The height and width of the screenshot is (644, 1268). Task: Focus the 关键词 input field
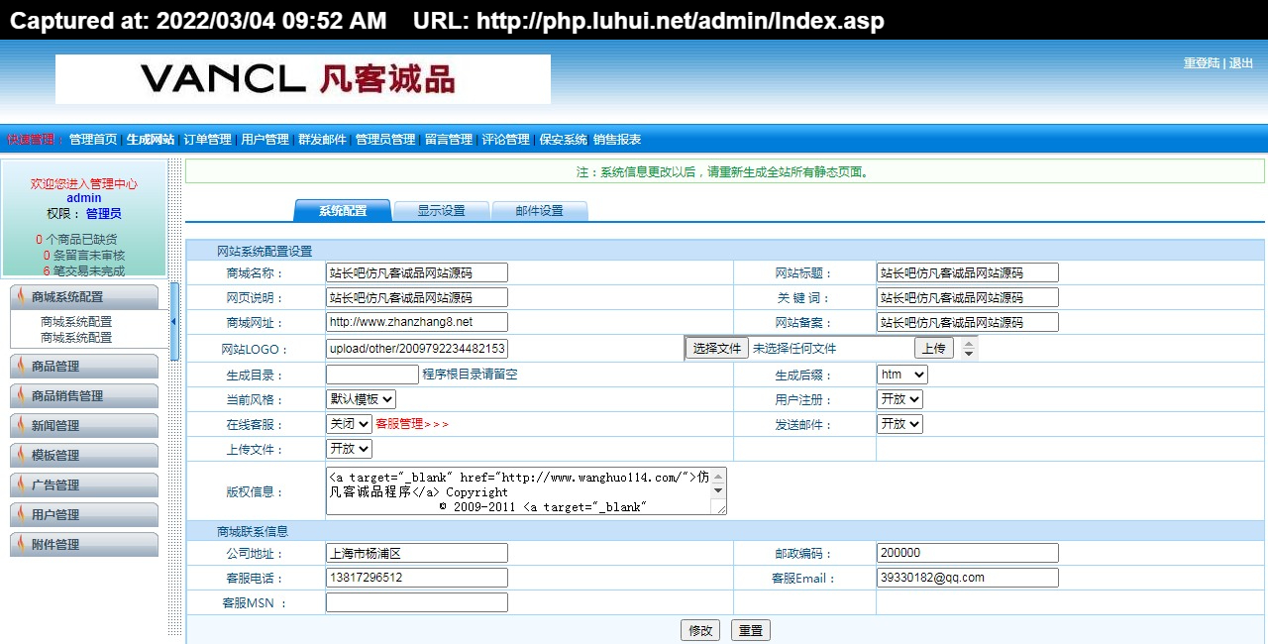968,297
